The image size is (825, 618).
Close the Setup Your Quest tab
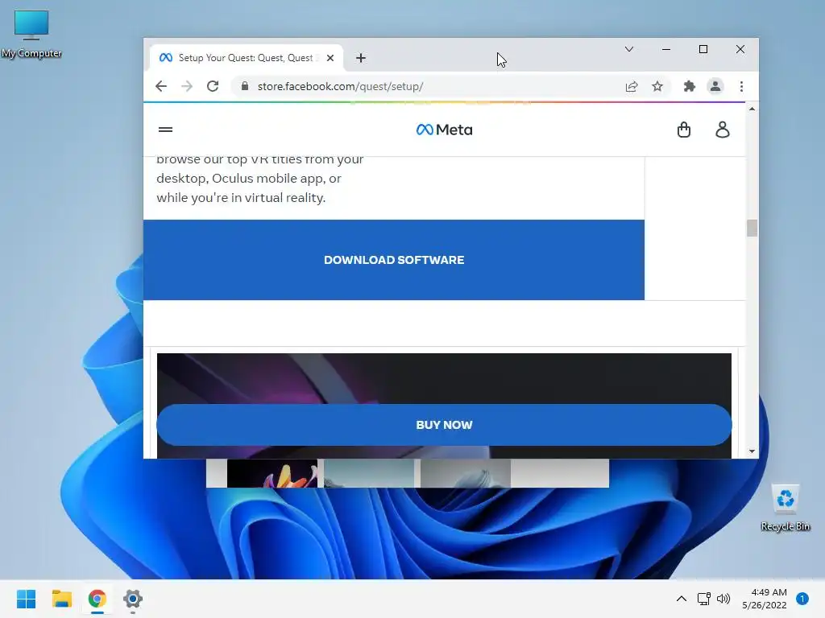coord(330,58)
